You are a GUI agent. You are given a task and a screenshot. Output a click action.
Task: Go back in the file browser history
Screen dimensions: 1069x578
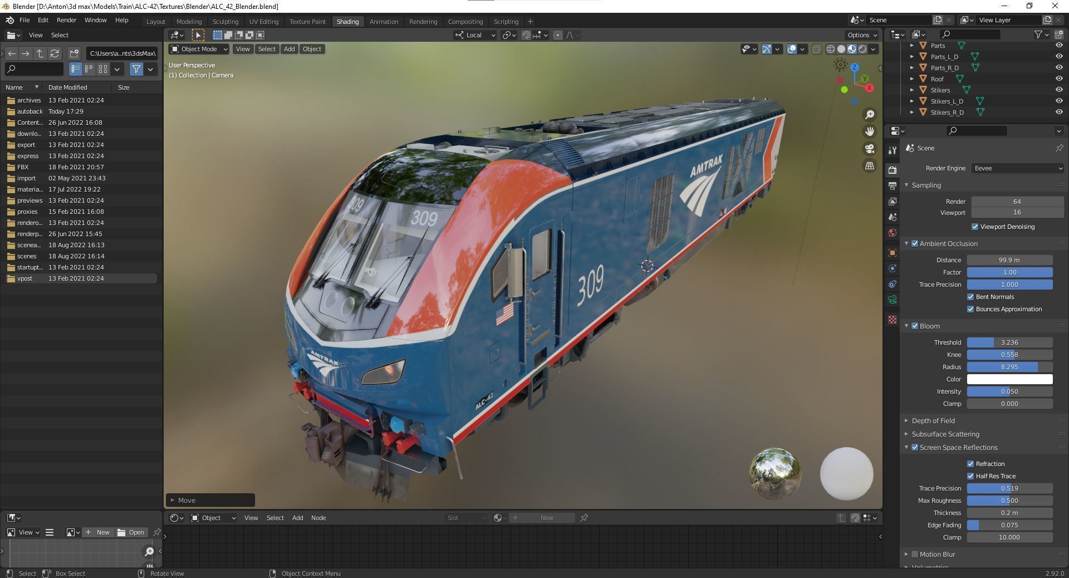point(12,53)
